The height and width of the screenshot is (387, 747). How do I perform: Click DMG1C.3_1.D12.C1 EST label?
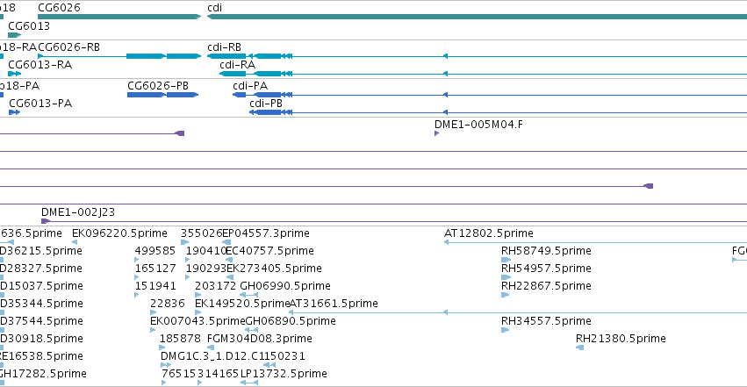pyautogui.click(x=212, y=356)
